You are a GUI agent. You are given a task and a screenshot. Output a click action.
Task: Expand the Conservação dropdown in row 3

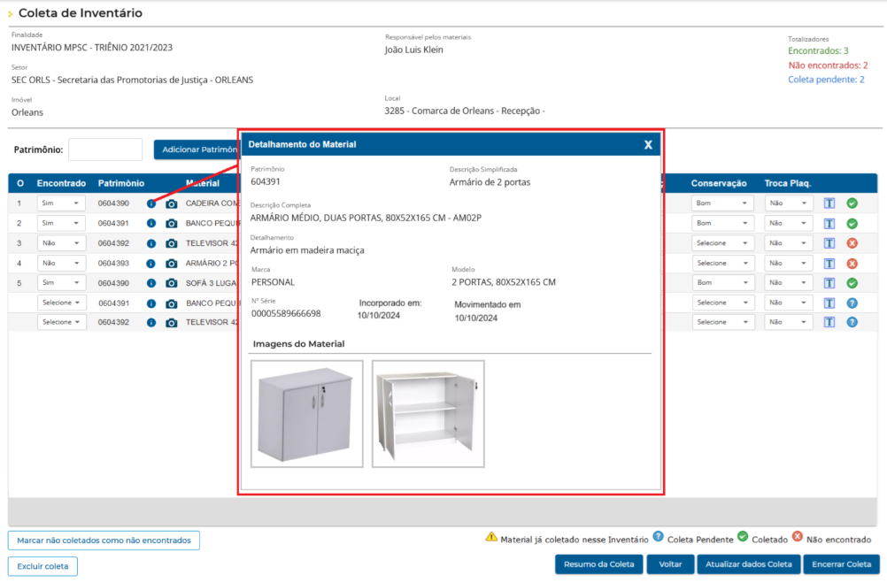pos(722,243)
